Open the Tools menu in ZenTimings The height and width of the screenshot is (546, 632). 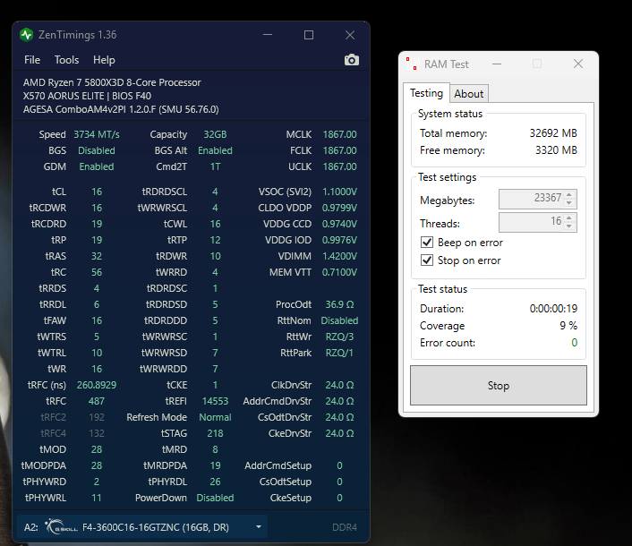[66, 60]
